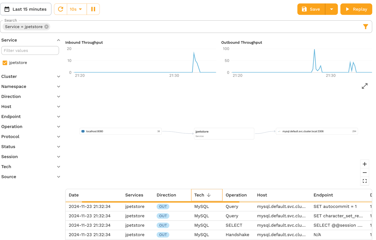Expand the service map to fullscreen

[364, 86]
